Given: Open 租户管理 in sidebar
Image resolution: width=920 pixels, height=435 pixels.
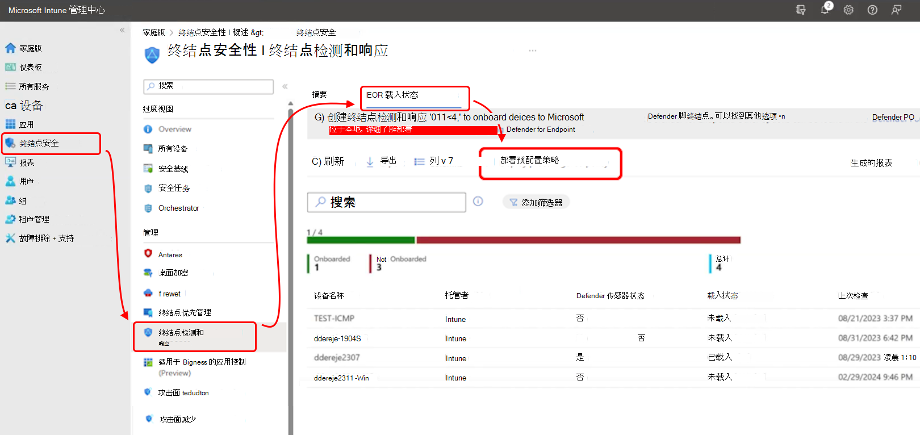Looking at the screenshot, I should click(x=27, y=219).
